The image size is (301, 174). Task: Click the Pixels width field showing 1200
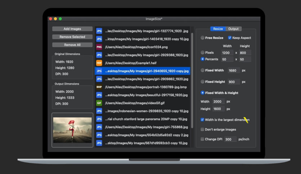click(227, 53)
